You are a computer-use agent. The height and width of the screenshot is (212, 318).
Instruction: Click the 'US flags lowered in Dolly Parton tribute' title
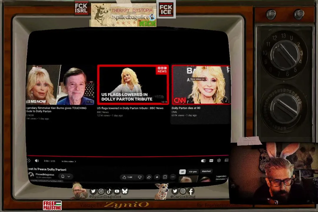click(130, 108)
